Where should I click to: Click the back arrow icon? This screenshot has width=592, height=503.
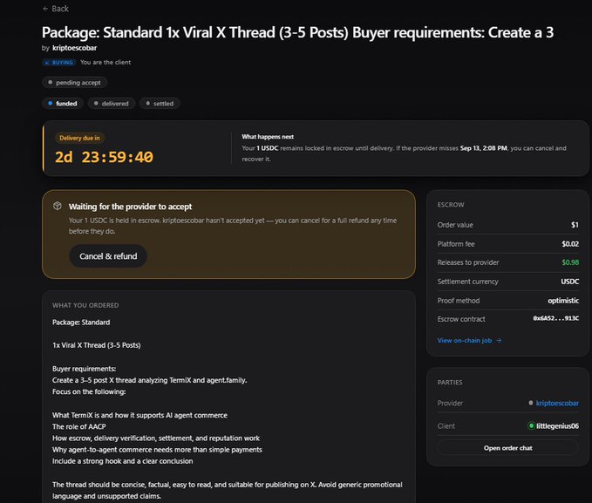tap(45, 9)
